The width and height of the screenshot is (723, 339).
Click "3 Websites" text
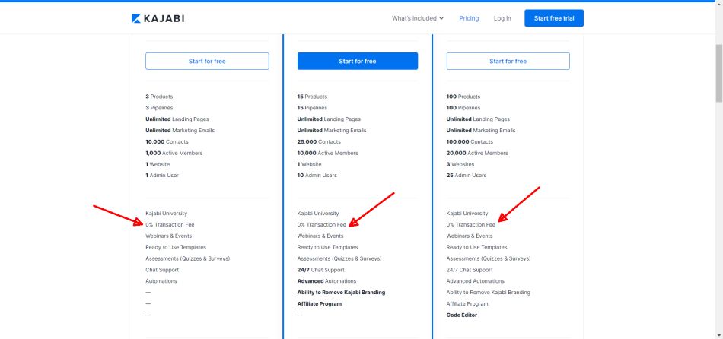click(x=460, y=164)
